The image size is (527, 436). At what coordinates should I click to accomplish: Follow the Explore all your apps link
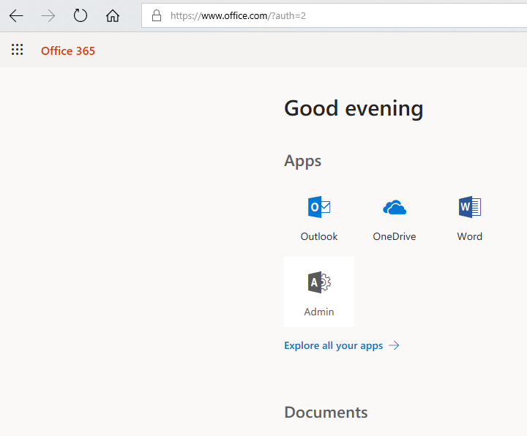click(x=342, y=345)
